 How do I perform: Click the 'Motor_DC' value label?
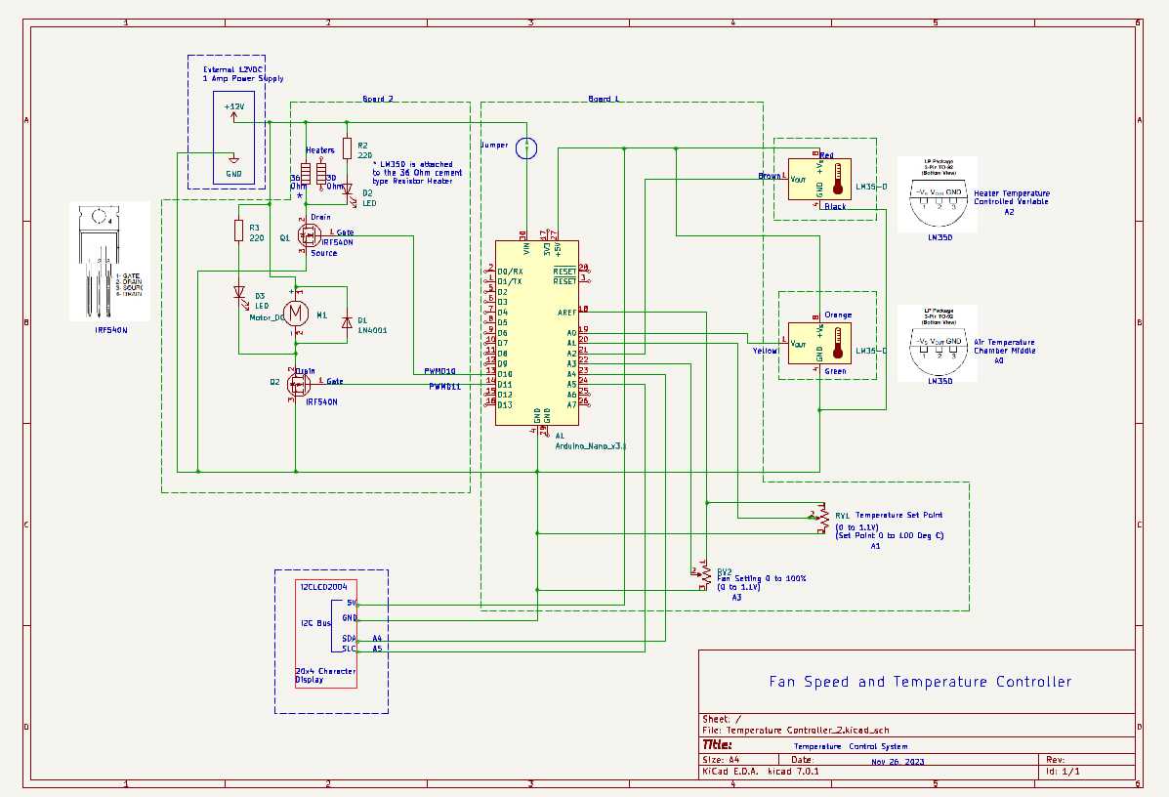[x=267, y=317]
